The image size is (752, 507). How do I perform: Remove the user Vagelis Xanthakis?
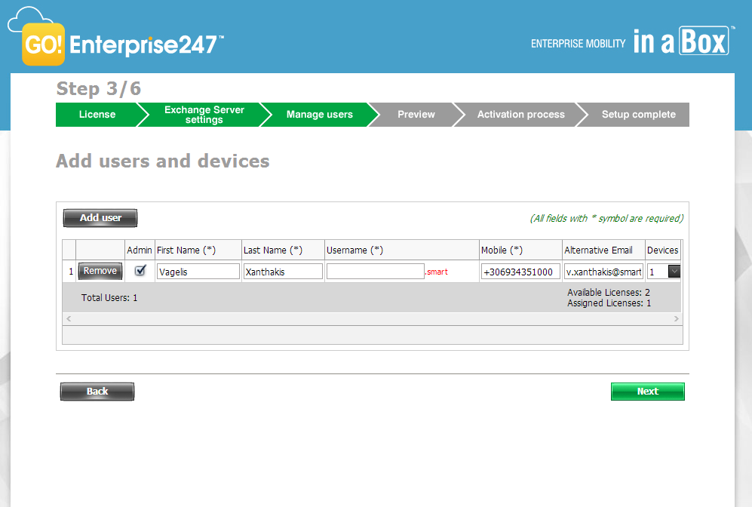(x=100, y=271)
